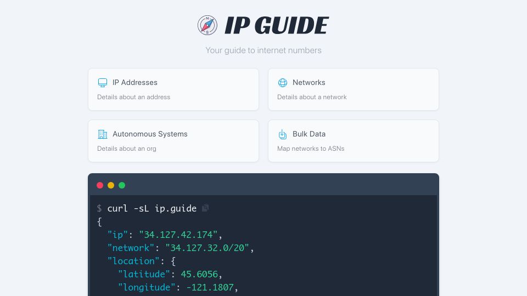
Task: Open the Networks card
Action: pos(354,89)
